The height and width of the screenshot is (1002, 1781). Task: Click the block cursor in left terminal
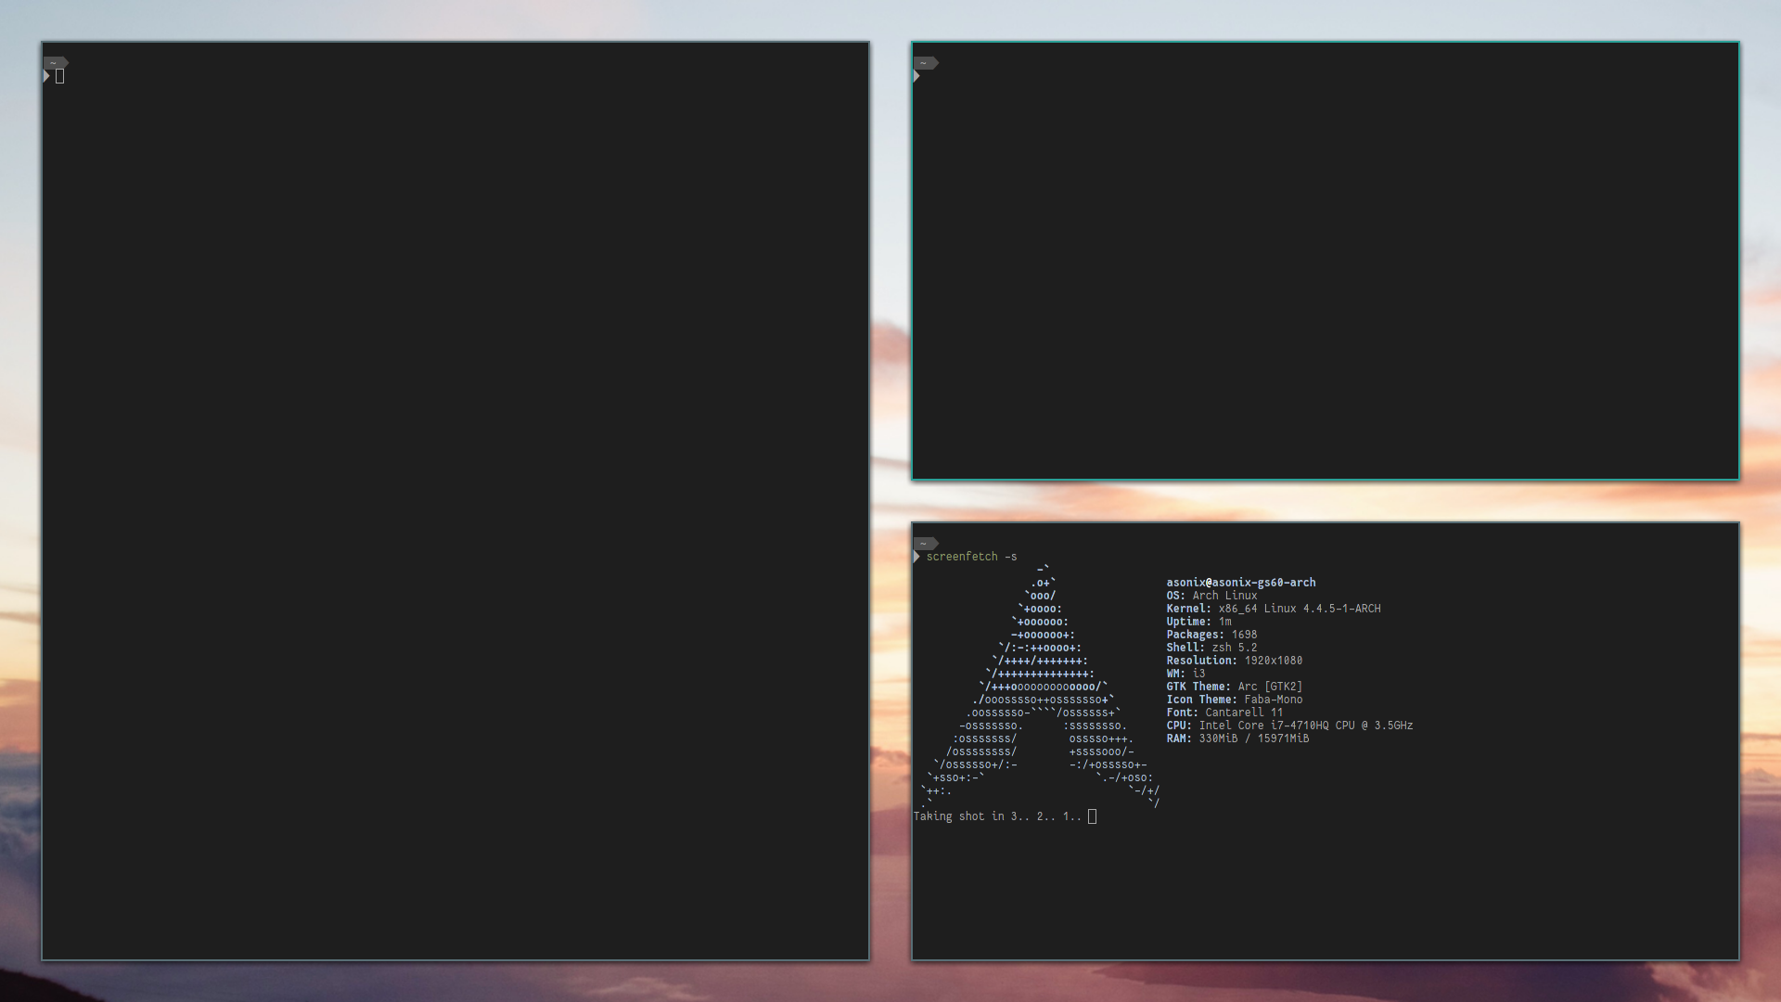60,76
